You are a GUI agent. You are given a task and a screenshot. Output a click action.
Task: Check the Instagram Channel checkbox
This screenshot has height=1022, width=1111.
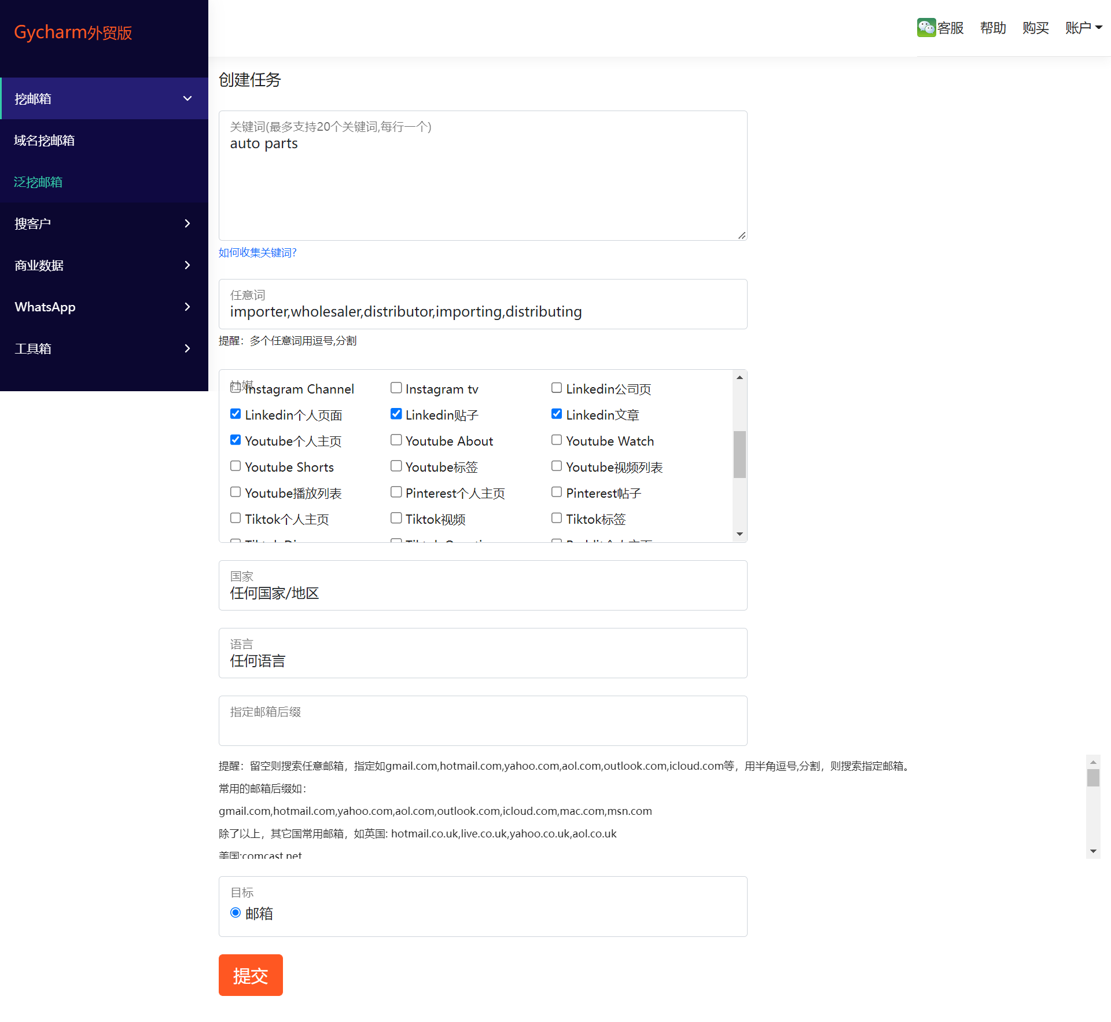click(x=236, y=388)
